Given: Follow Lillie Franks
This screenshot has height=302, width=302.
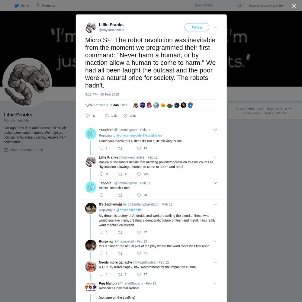Looking at the screenshot, I should point(197,27).
